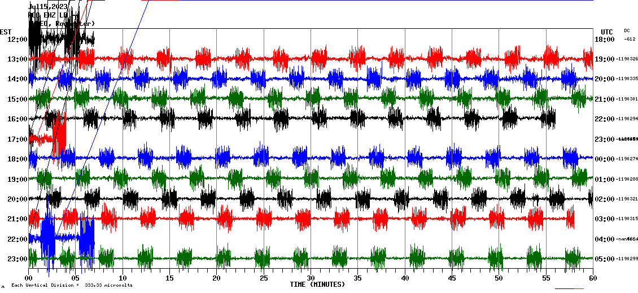Select the 02:00 UTC row label
The width and height of the screenshot is (638, 293).
pos(604,199)
